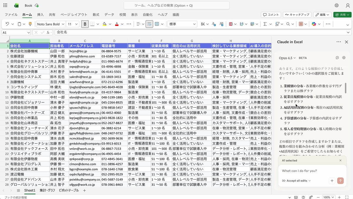Click the sort and filter icon
353x199 pixels.
coord(278,24)
